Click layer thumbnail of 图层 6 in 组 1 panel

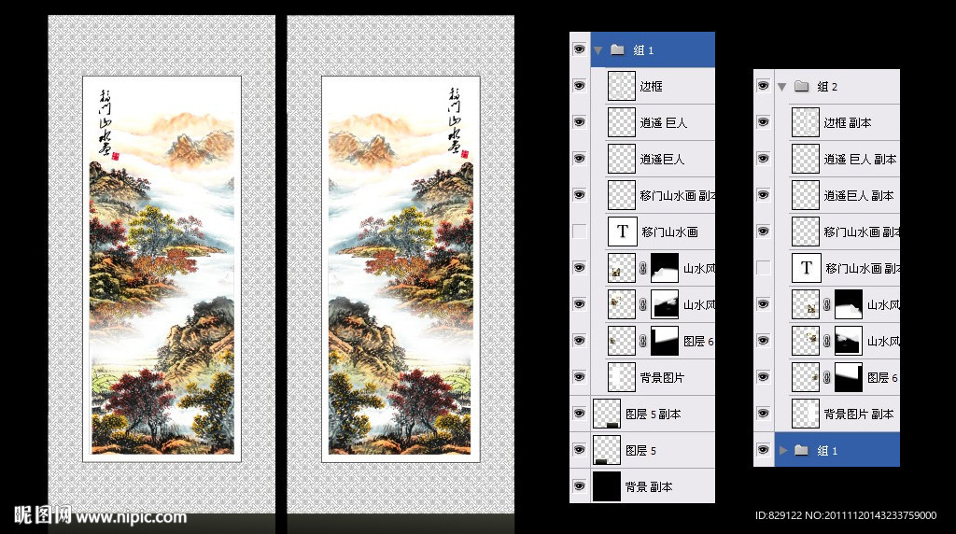(622, 341)
